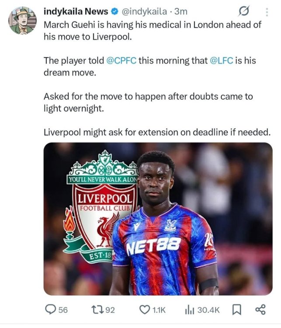Open the indykaila profile avatar
Screen dimensions: 281x328
click(23, 21)
